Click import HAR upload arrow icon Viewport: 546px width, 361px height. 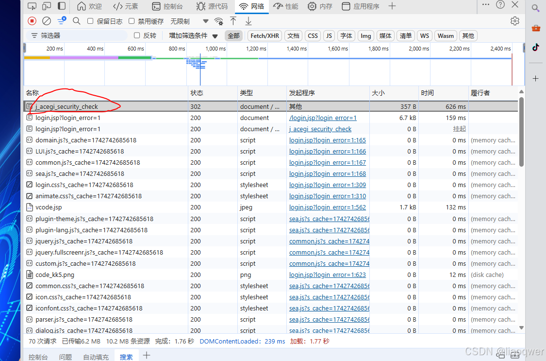click(233, 21)
